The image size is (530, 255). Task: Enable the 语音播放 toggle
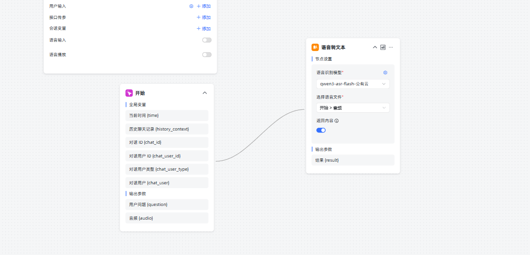(207, 55)
